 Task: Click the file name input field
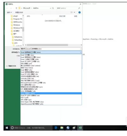point(51,49)
